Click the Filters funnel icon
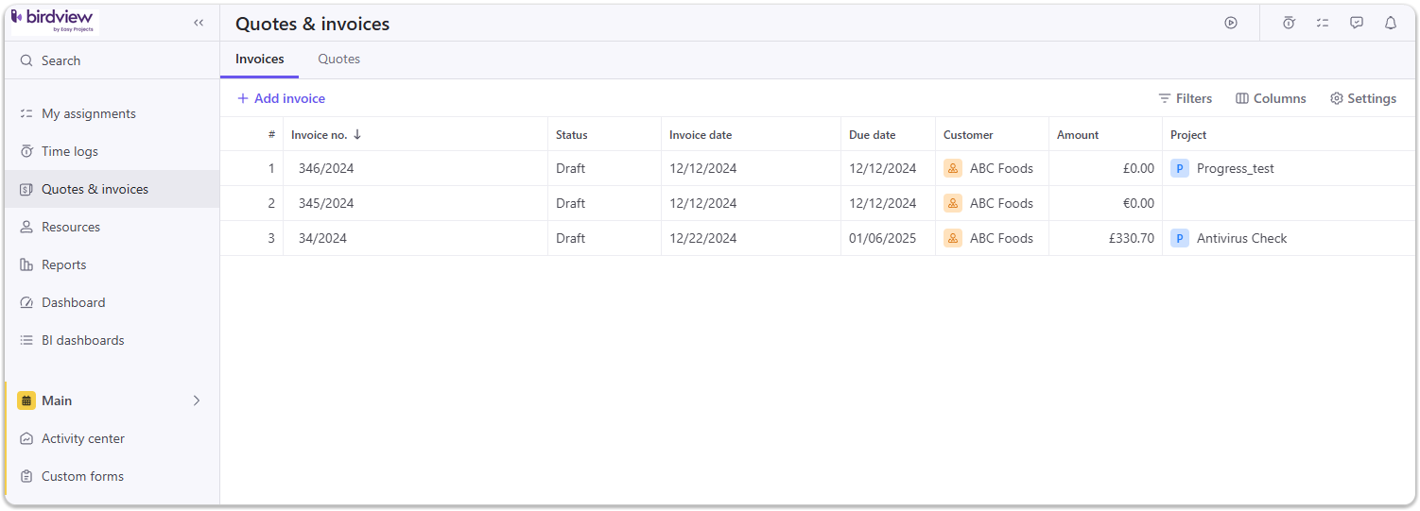The width and height of the screenshot is (1420, 511). [x=1164, y=98]
